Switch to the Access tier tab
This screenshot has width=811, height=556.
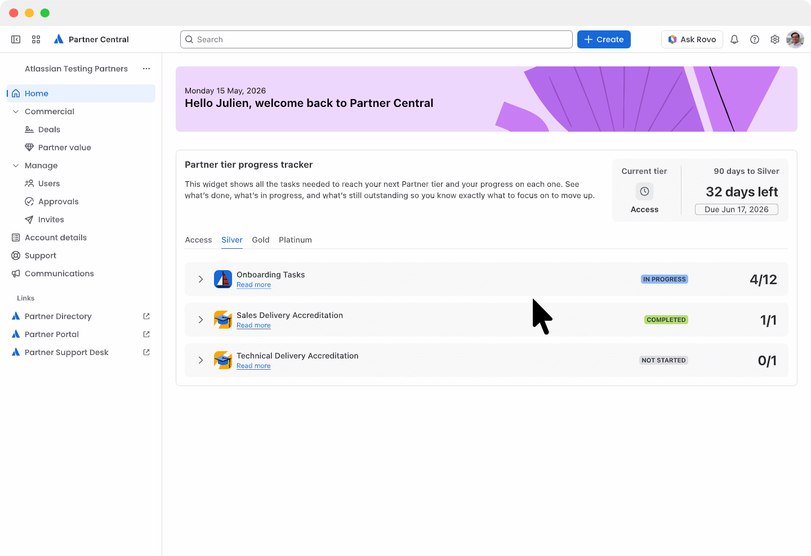[x=198, y=240]
